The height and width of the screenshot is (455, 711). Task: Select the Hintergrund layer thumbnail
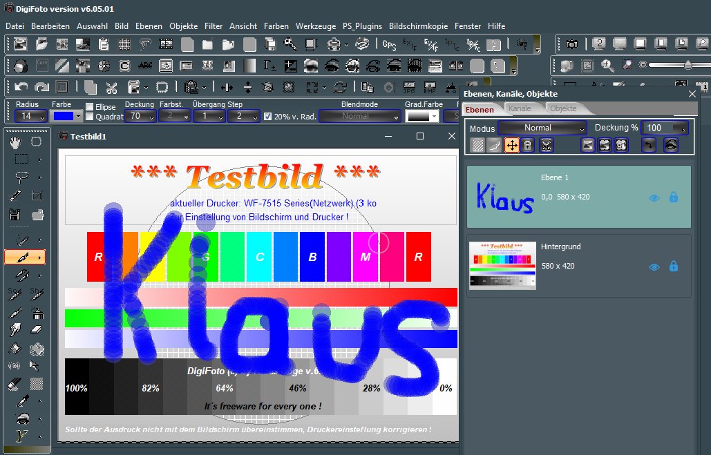pyautogui.click(x=502, y=266)
